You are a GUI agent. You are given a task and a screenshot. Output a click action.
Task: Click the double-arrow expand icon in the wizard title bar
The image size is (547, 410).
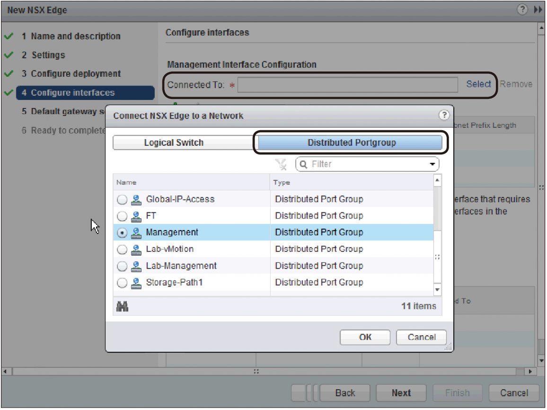[x=538, y=9]
